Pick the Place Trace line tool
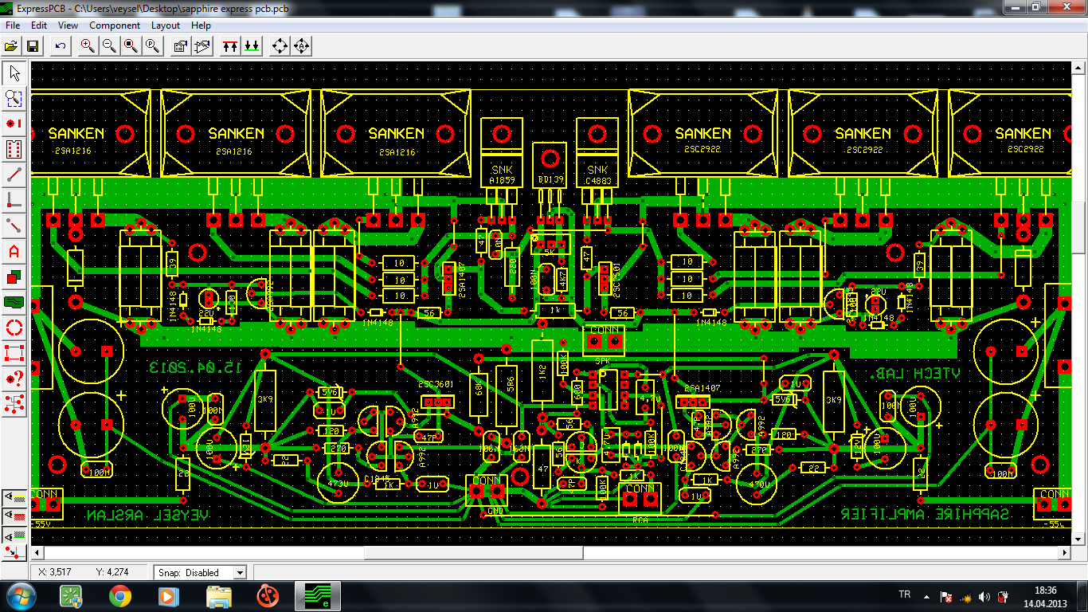1088x612 pixels. coord(14,175)
